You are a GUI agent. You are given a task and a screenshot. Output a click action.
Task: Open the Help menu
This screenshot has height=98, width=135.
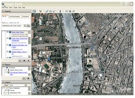pyautogui.click(x=24, y=7)
